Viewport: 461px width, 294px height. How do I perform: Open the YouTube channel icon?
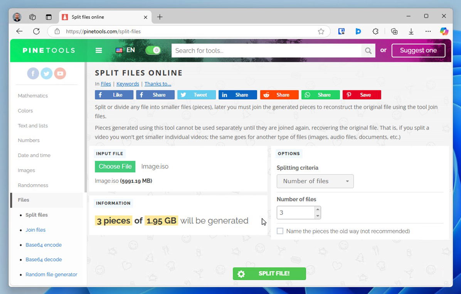click(60, 73)
